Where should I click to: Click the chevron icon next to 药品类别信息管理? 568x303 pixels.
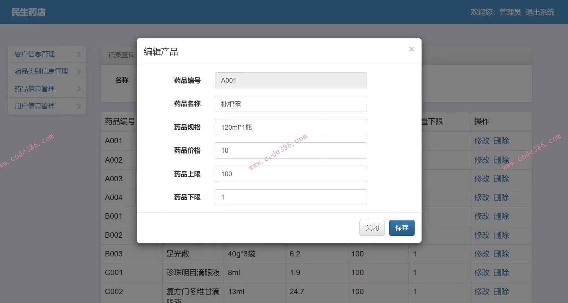(79, 71)
